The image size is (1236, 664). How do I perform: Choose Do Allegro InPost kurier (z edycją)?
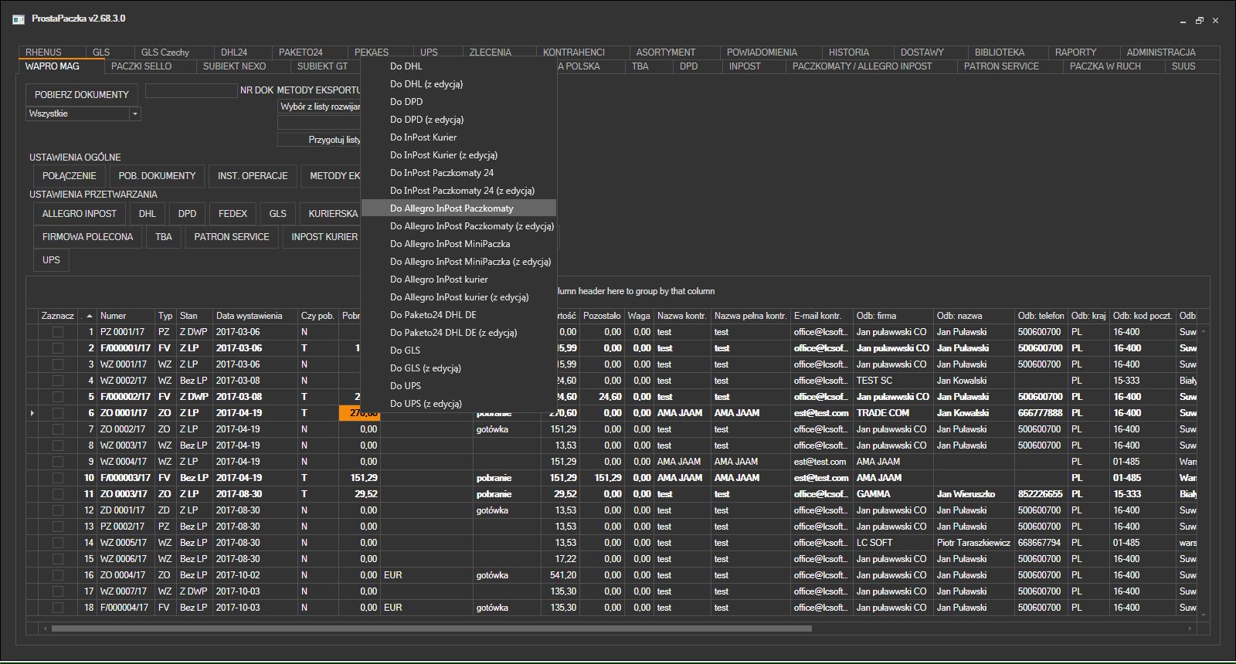(459, 297)
